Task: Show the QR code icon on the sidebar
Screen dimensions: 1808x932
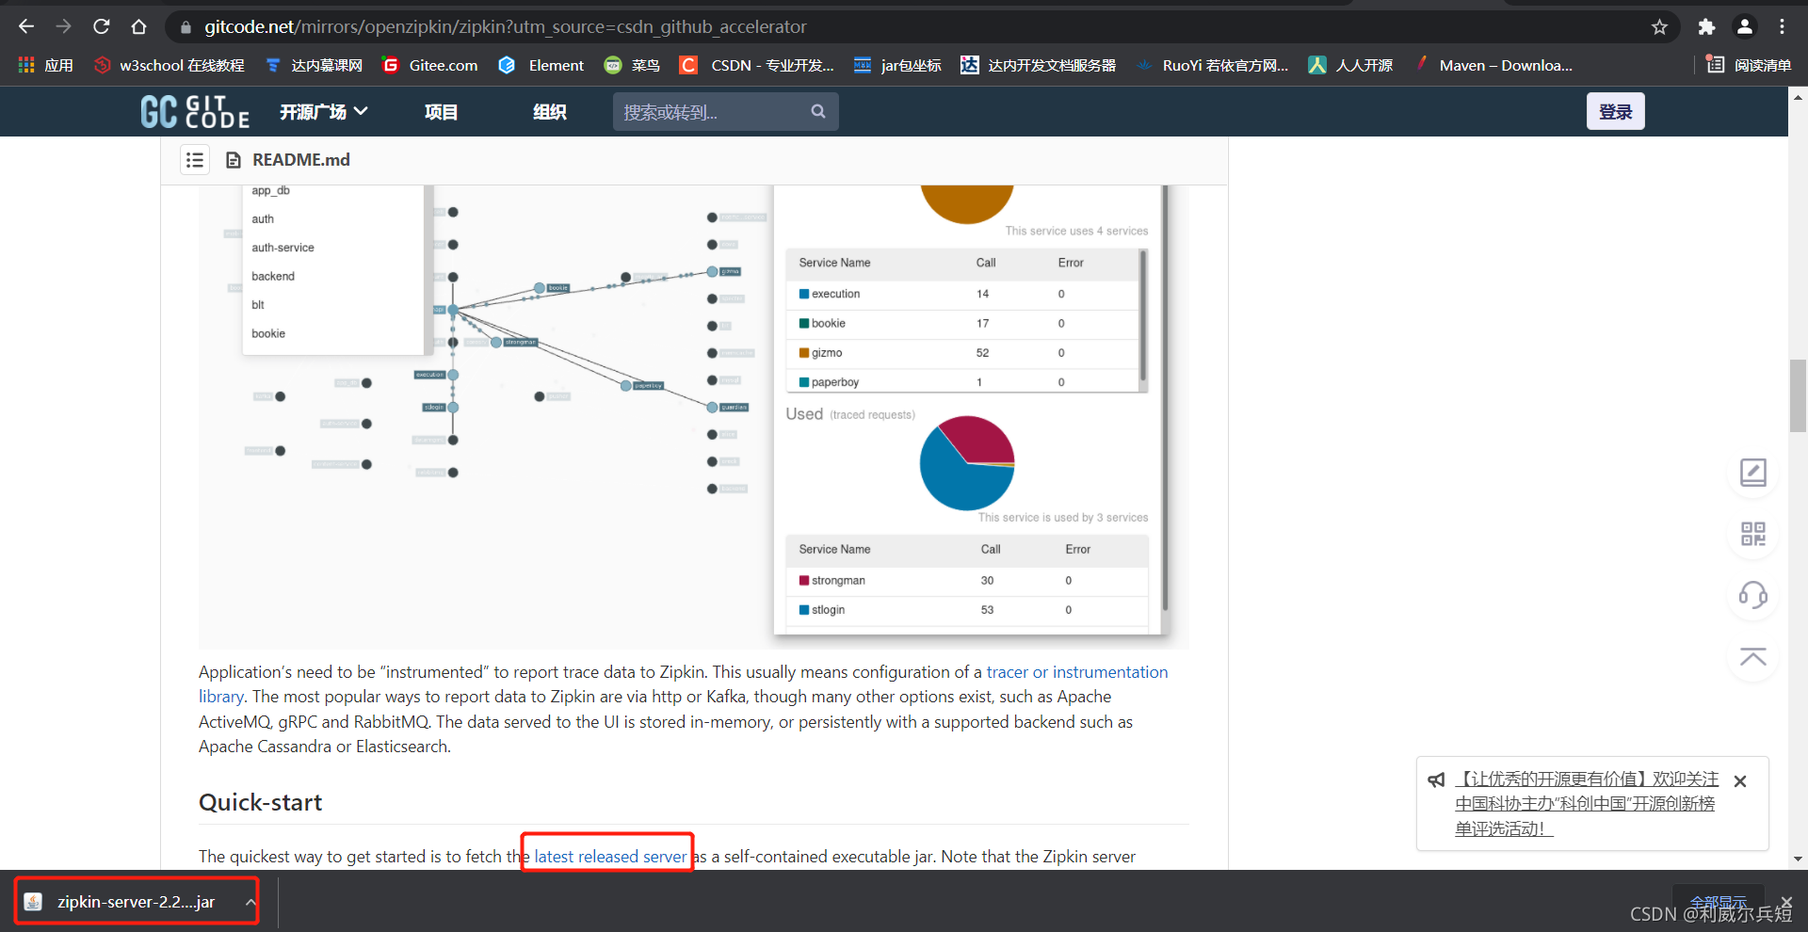Action: point(1752,534)
